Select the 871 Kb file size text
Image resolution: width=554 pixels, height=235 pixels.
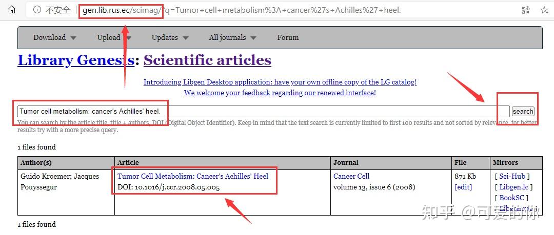466,176
